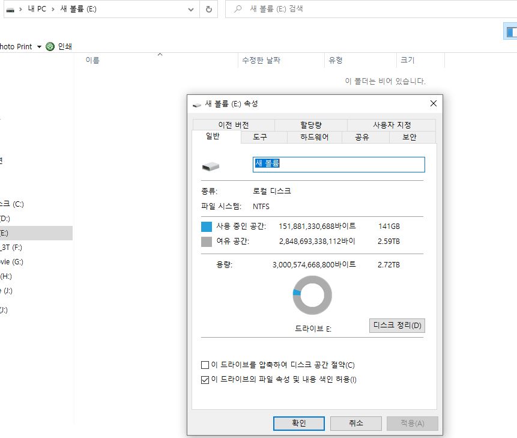Select the highlighted (E:) drive in sidebar
The width and height of the screenshot is (517, 438).
tap(36, 233)
